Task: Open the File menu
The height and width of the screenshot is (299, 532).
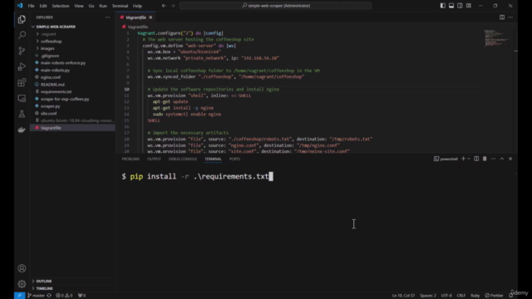Action: tap(31, 6)
